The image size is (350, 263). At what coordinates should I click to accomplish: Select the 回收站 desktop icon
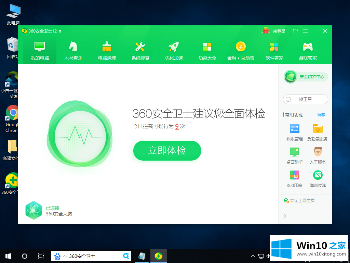[x=12, y=48]
